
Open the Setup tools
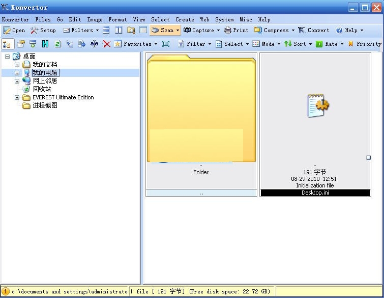[43, 30]
